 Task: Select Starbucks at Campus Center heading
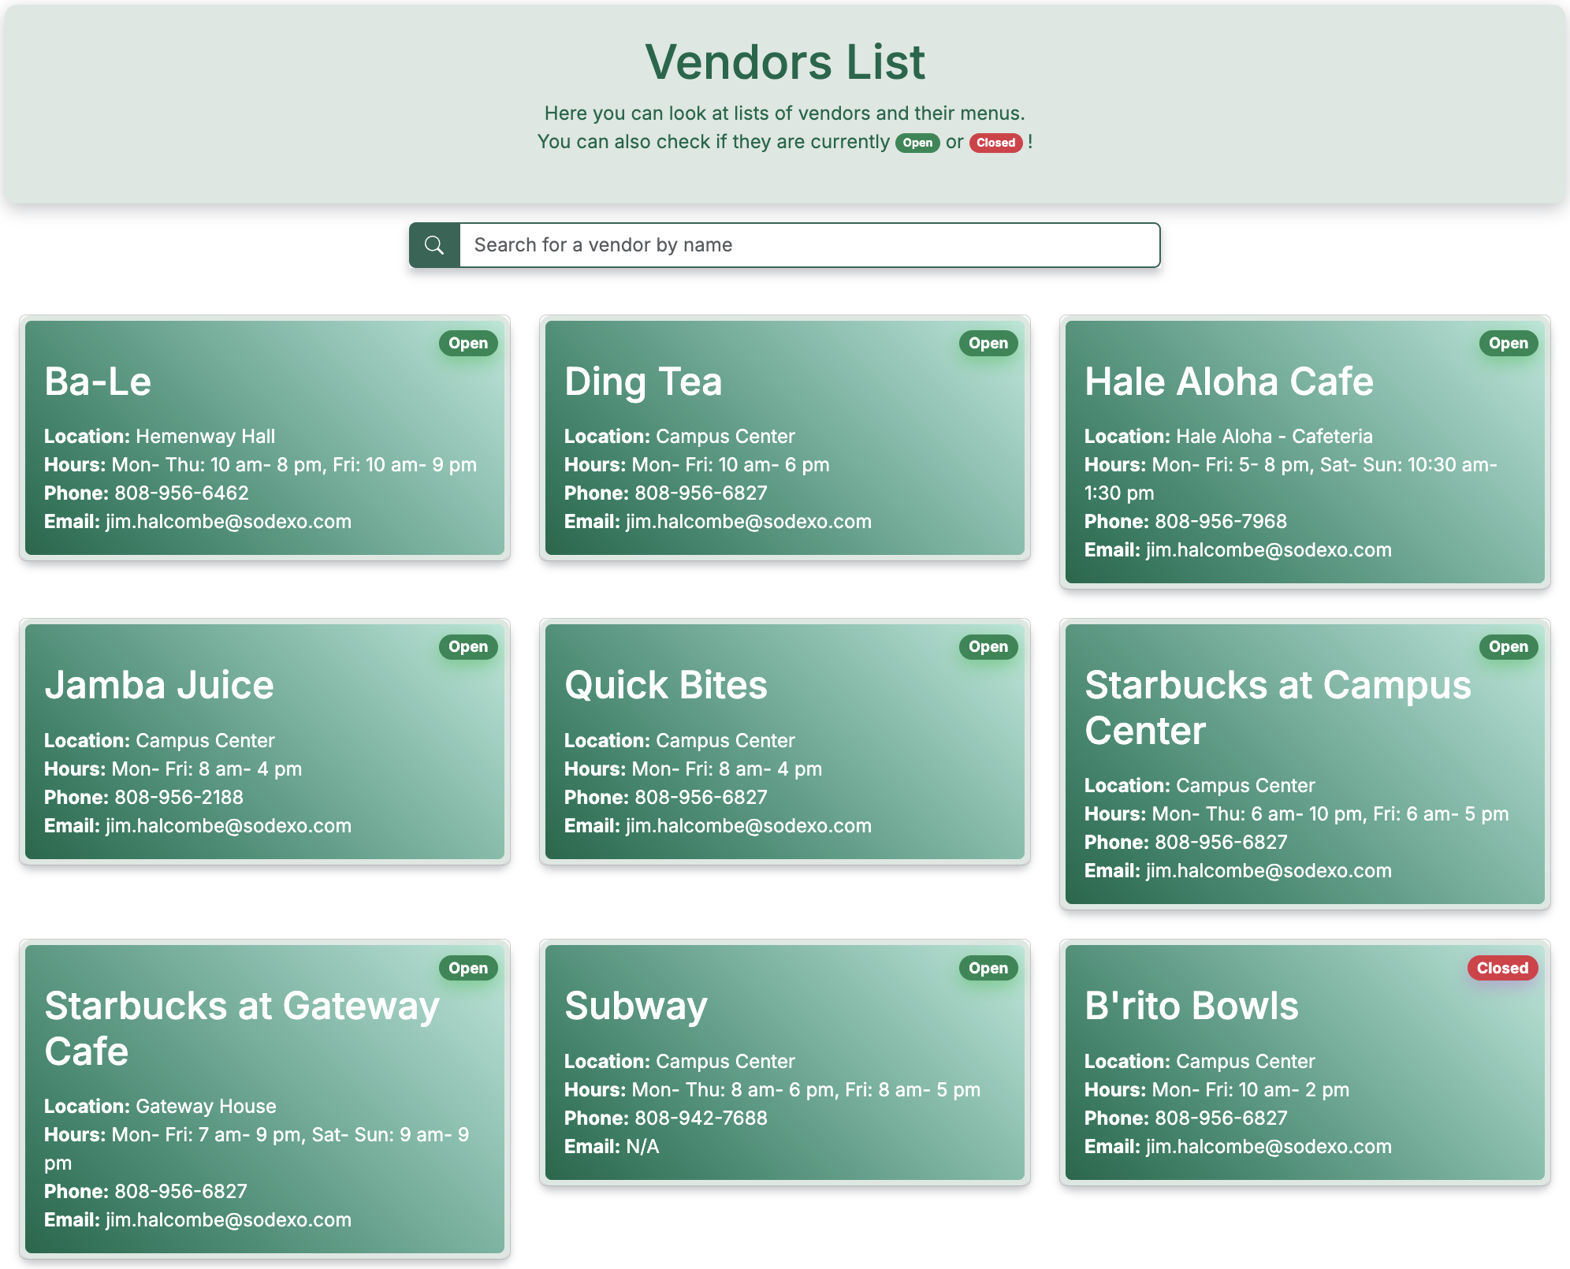(1277, 707)
